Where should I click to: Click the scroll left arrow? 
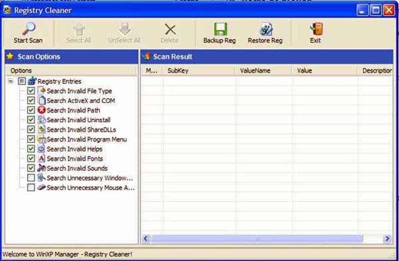point(146,238)
